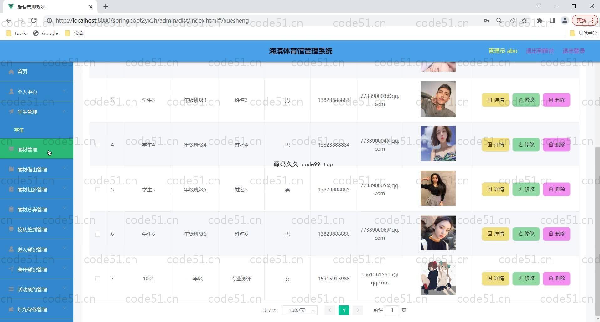Image resolution: width=600 pixels, height=322 pixels.
Task: Tick the checkbox for row 学生3
Action: point(98,100)
